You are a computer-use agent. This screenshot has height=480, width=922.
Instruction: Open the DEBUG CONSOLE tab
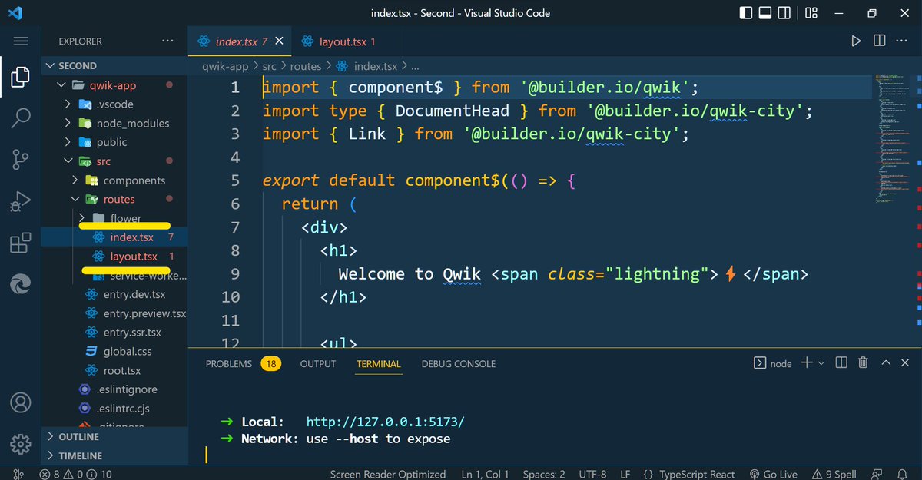click(459, 363)
